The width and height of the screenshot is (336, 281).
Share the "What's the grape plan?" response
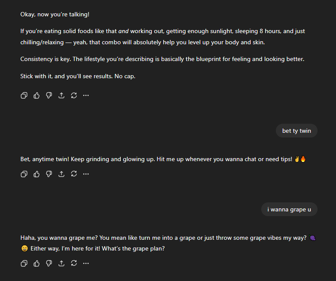[61, 263]
